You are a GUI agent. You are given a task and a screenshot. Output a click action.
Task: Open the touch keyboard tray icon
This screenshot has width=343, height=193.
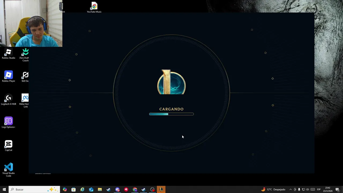pyautogui.click(x=313, y=190)
